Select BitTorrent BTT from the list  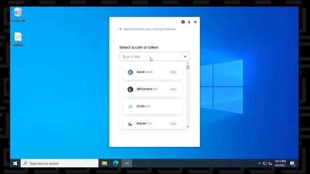point(153,89)
